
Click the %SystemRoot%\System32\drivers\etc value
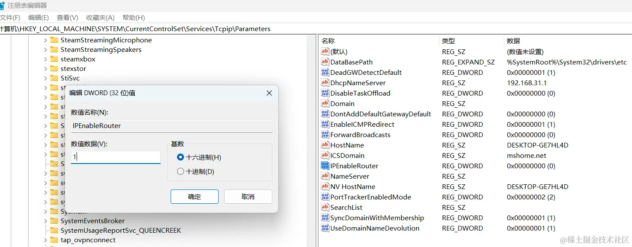pos(567,62)
